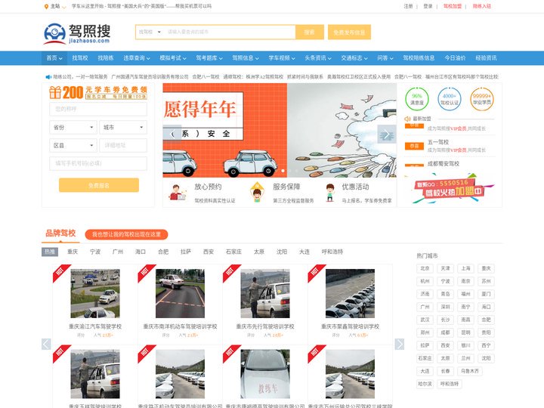This screenshot has height=408, width=544.
Task: Open the 找驾校 search type dropdown
Action: tap(150, 32)
